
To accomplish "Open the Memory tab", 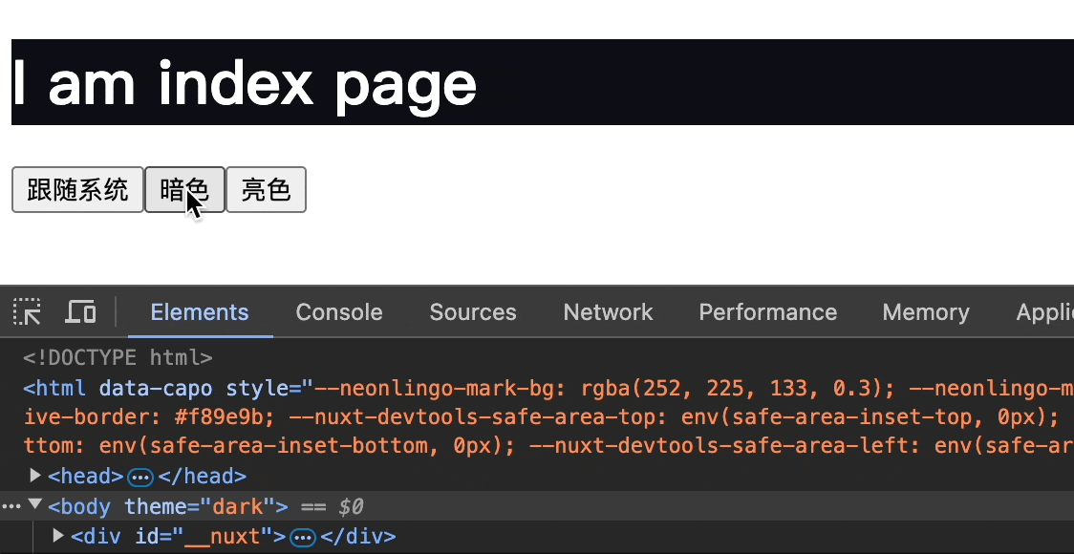I will coord(926,312).
